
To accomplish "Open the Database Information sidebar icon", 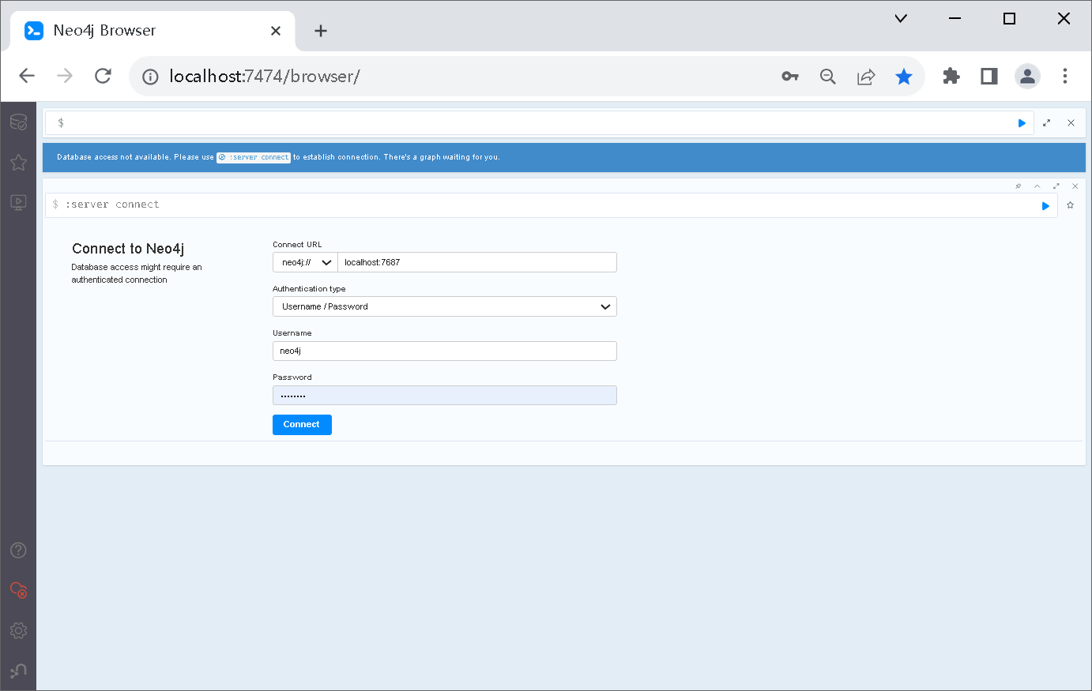I will coord(18,122).
